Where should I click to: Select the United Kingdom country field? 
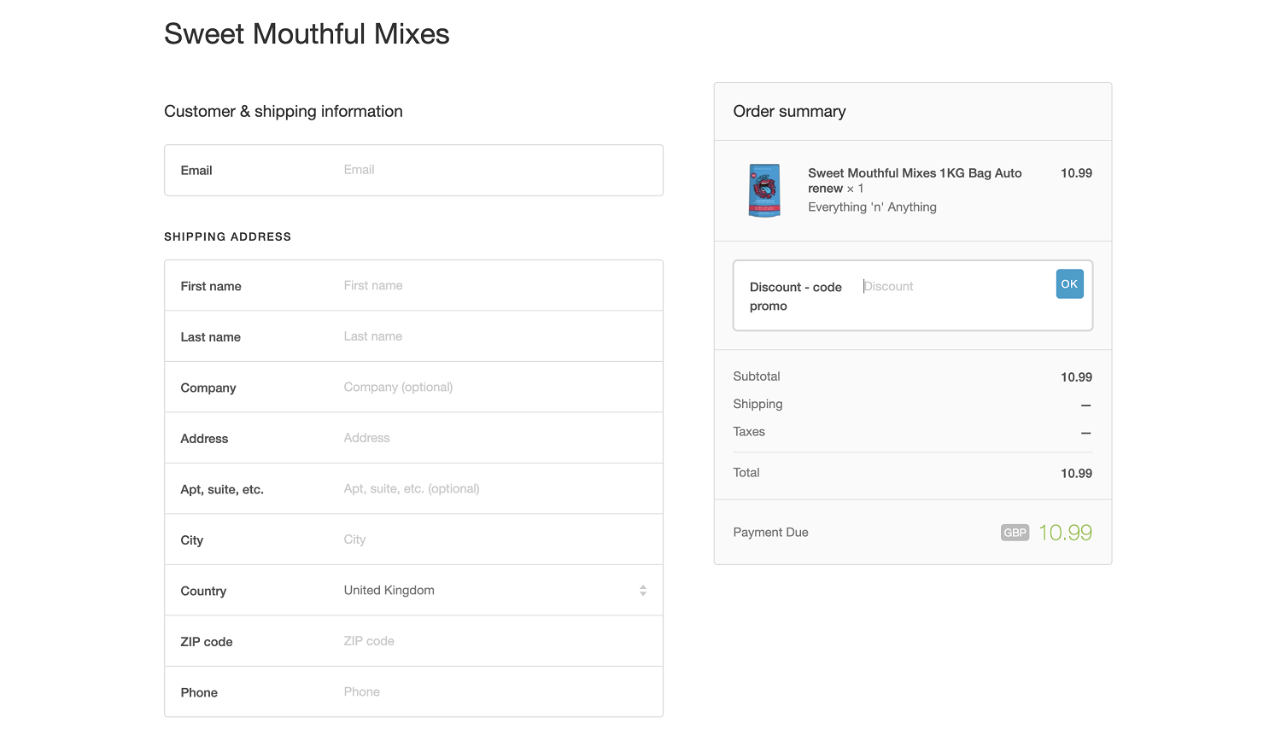(478, 591)
